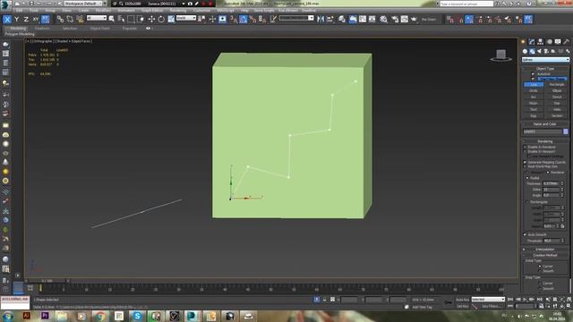Select the Cameras category icon

point(546,52)
